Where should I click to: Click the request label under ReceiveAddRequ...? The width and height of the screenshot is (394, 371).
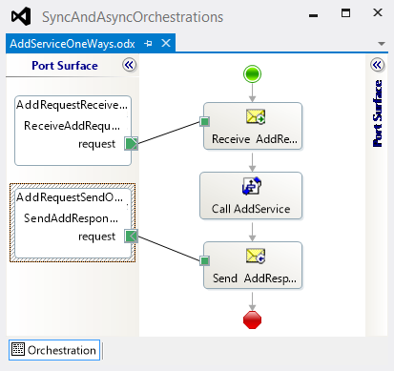point(96,144)
